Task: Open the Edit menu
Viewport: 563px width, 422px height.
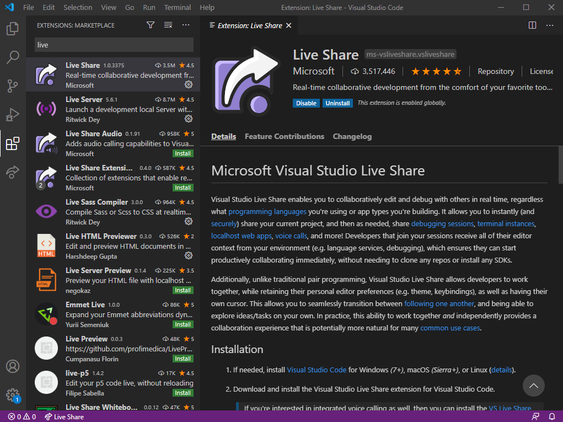Action: pyautogui.click(x=49, y=7)
